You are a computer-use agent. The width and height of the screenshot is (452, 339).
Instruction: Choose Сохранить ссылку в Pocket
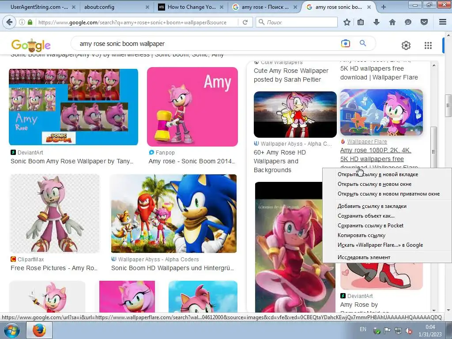coord(370,226)
